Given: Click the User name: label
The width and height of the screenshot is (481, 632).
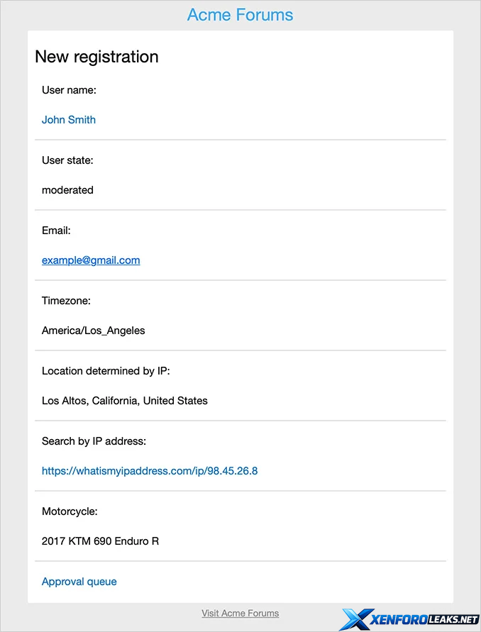Looking at the screenshot, I should coord(69,90).
